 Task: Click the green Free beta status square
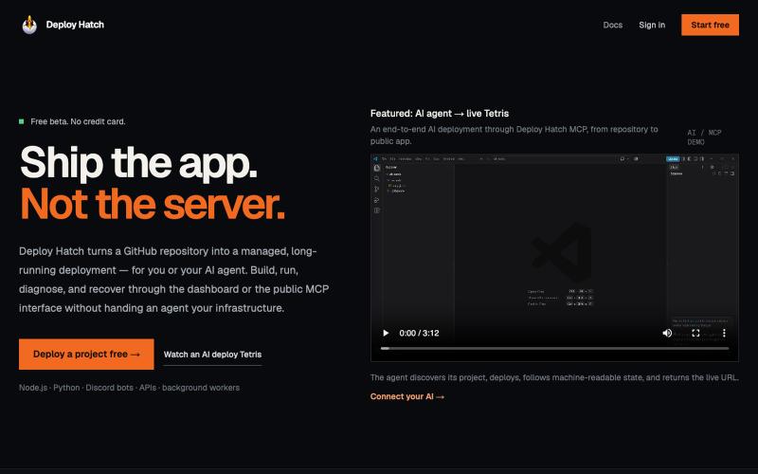point(21,121)
